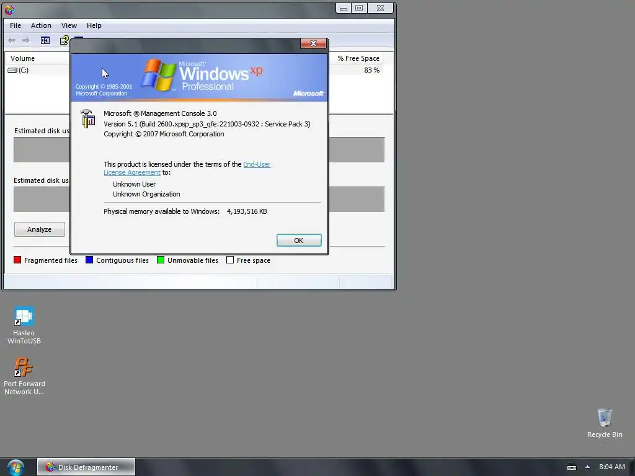This screenshot has width=635, height=476.
Task: Open Hasleo WinToUSB desktop shortcut
Action: (24, 325)
